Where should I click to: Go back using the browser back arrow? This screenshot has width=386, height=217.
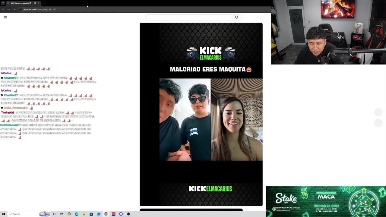pyautogui.click(x=3, y=9)
